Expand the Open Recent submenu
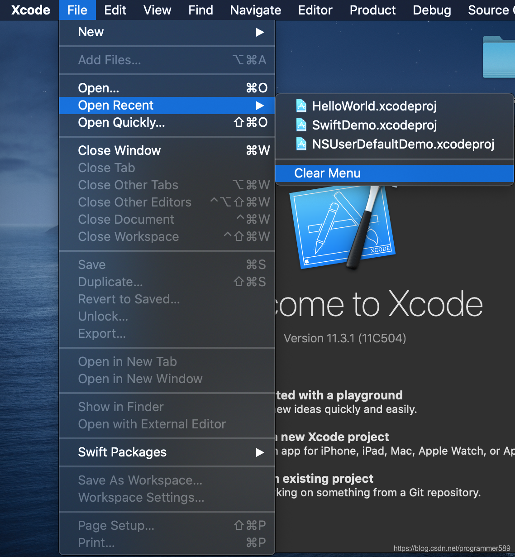 coord(167,105)
